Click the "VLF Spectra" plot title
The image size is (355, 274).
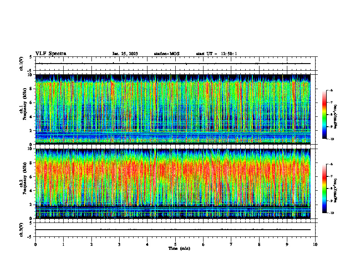point(51,54)
